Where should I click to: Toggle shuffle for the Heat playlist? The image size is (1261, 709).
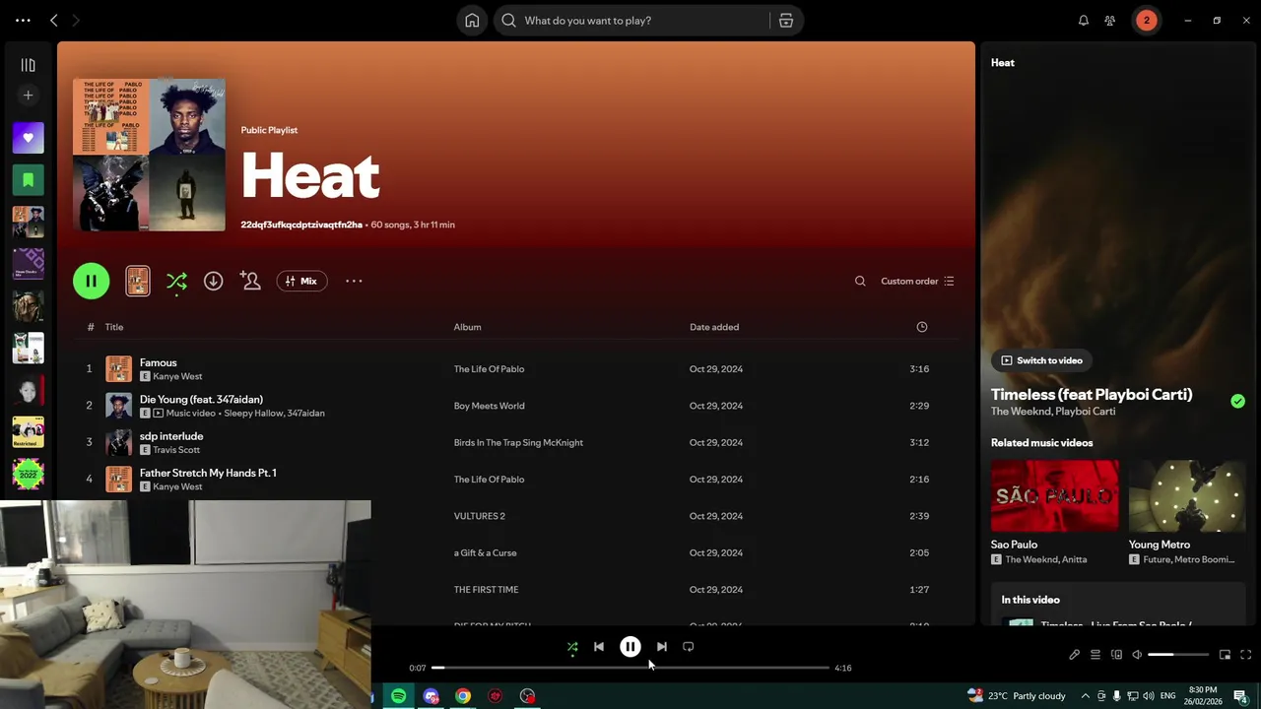pos(176,282)
